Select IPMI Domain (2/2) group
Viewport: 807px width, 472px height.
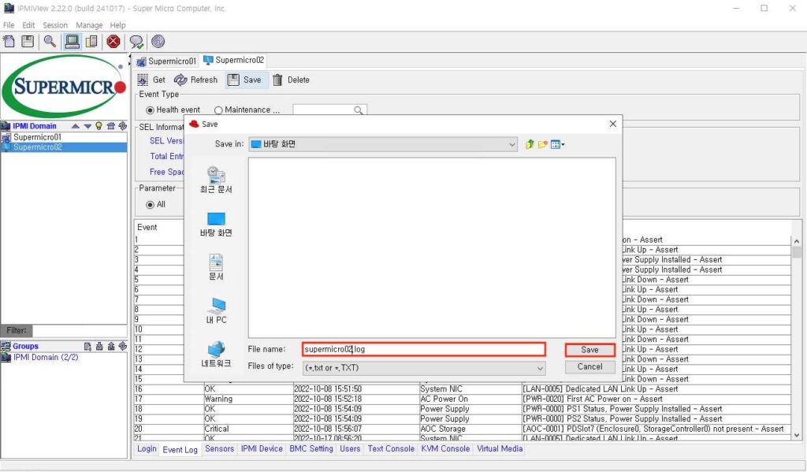(46, 357)
